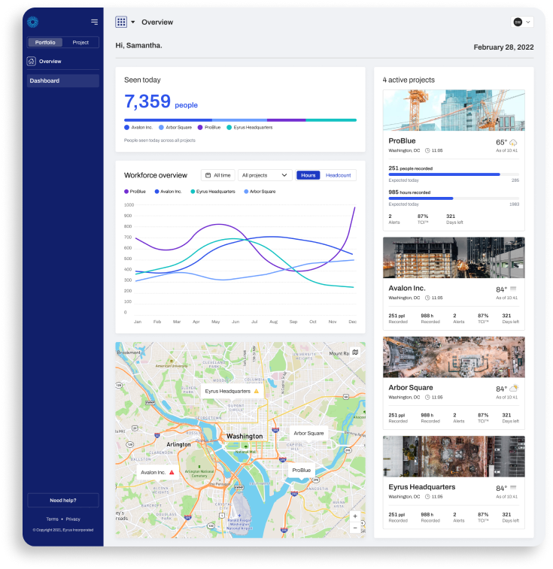The image size is (553, 569).
Task: Switch chart to Headcount
Action: tap(339, 175)
